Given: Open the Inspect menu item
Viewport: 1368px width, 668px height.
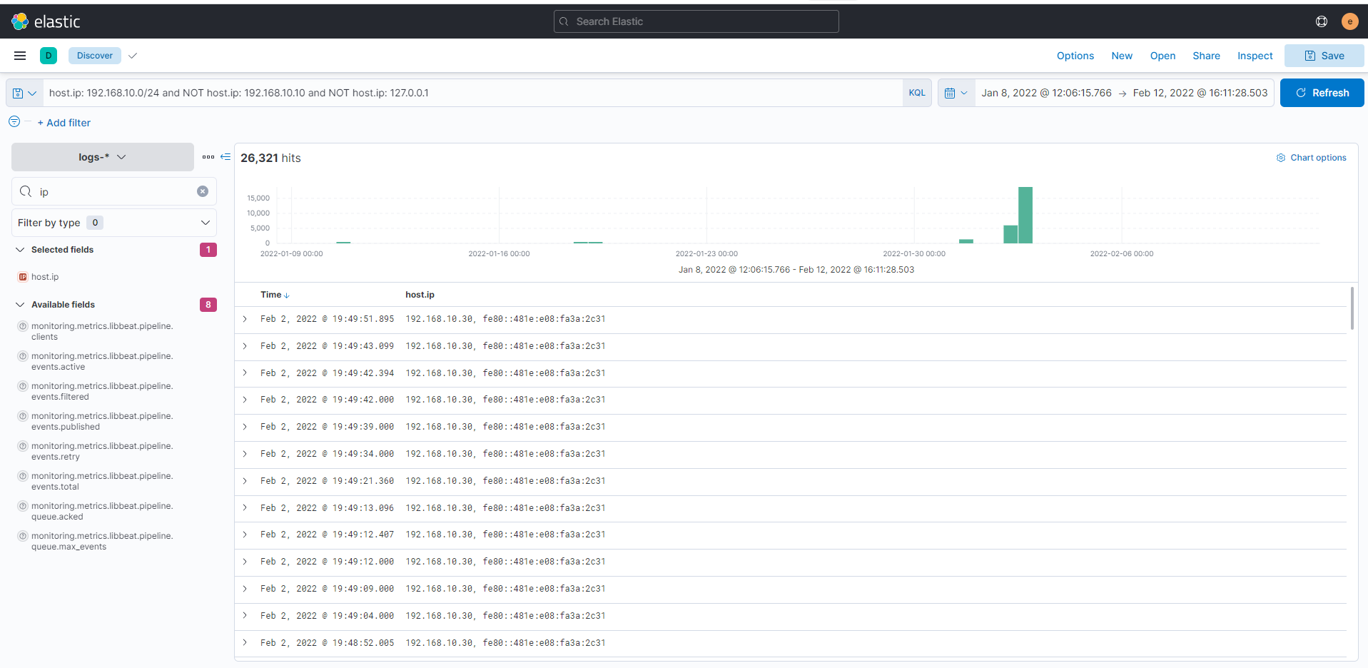Looking at the screenshot, I should (1255, 56).
